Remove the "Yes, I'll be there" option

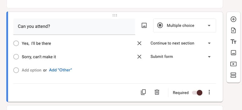[x=139, y=43]
